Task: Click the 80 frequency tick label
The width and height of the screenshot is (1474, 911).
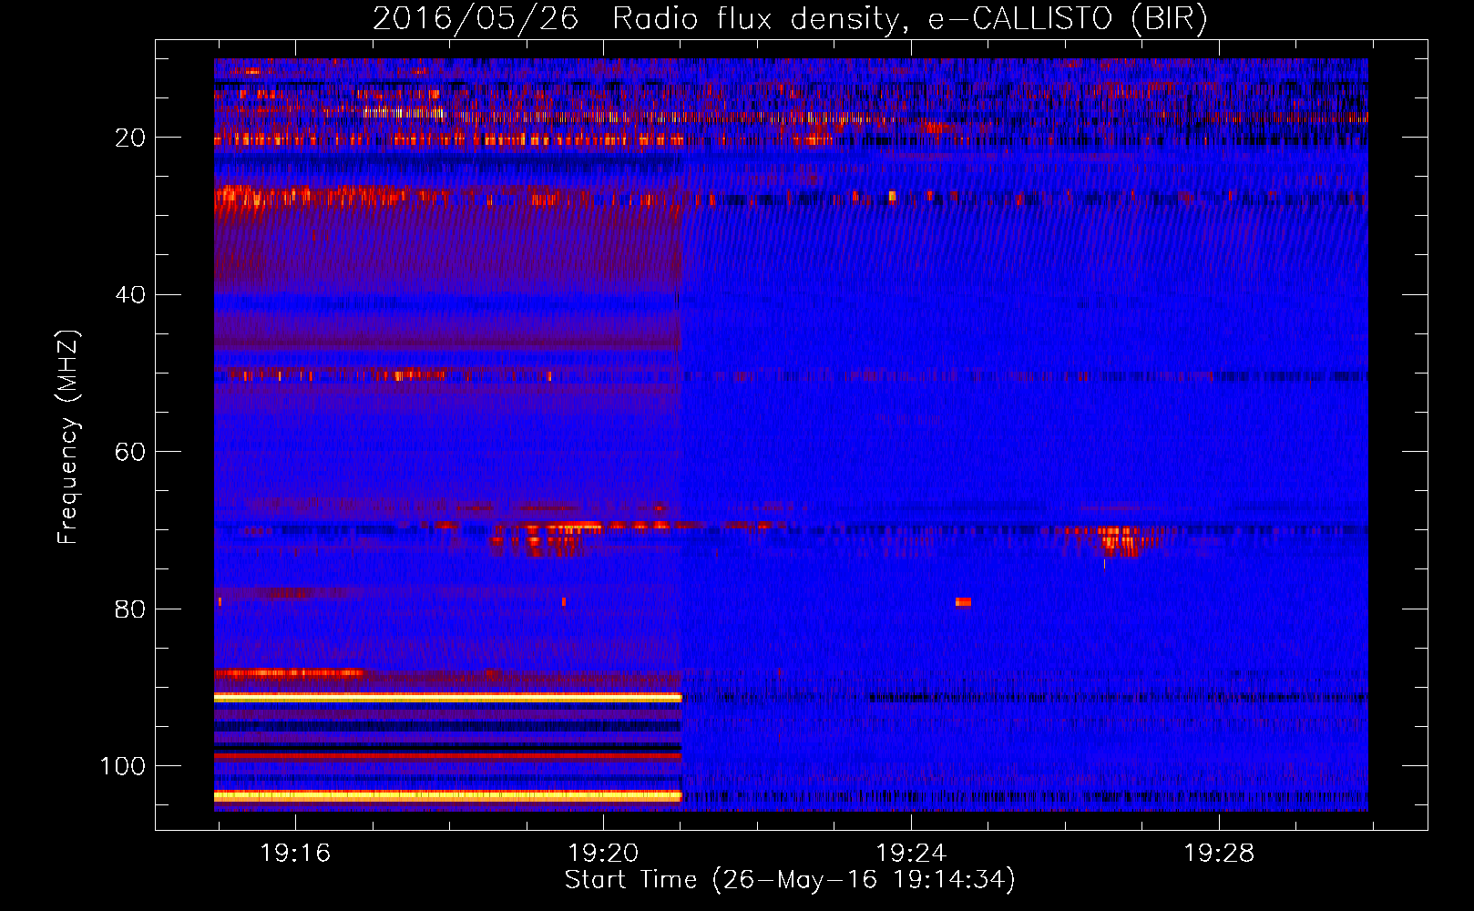Action: (130, 609)
